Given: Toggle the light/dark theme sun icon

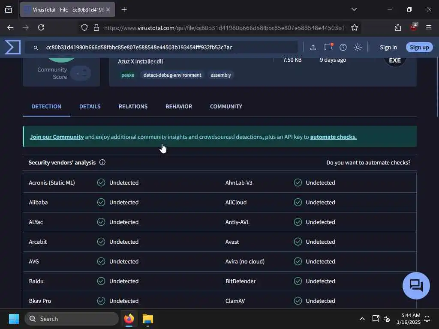Looking at the screenshot, I should [358, 47].
